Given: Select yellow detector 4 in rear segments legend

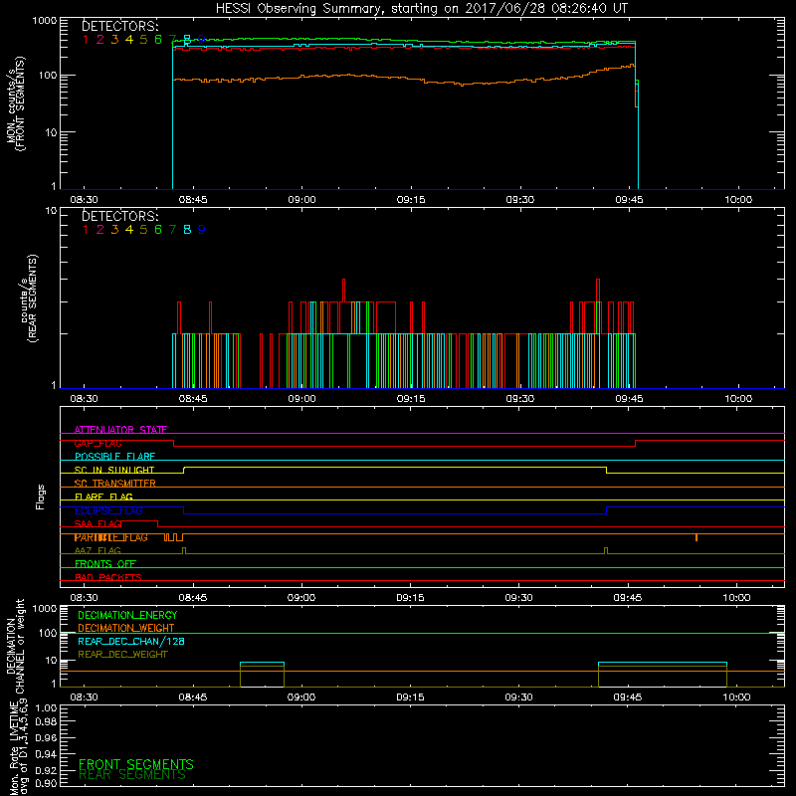Looking at the screenshot, I should tap(129, 230).
